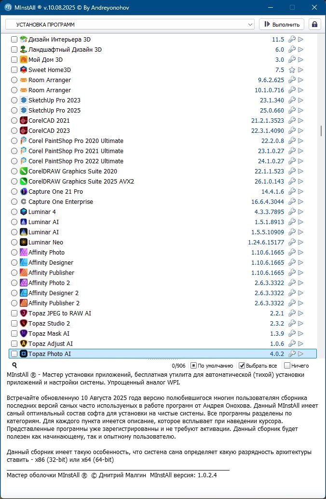Screen dimensions: 326x499
Task: Select the Luminar AI 1.5.1.8913 radio button
Action: click(14, 222)
